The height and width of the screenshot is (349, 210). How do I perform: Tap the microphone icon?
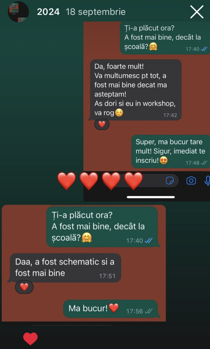click(207, 181)
